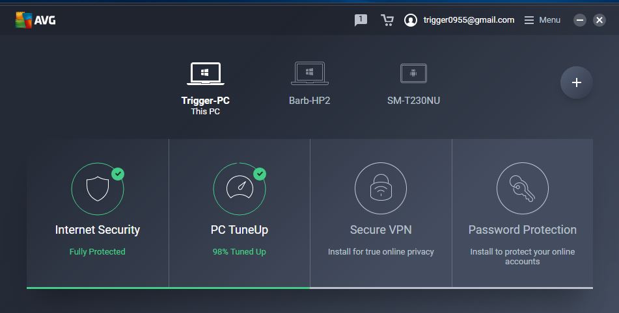Click the AVG logo
The width and height of the screenshot is (619, 313).
tap(35, 20)
